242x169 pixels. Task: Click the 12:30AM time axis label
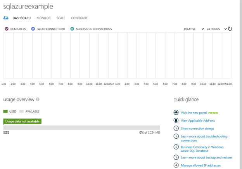coord(109,84)
